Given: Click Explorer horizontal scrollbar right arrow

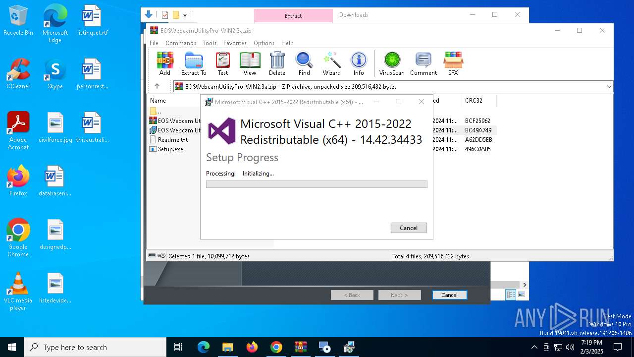Looking at the screenshot, I should [x=525, y=285].
